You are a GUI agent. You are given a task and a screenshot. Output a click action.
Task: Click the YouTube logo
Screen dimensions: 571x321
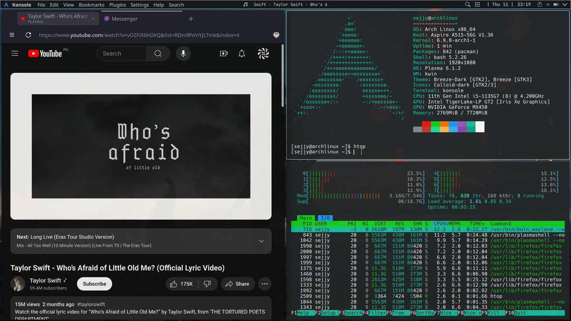coord(44,54)
